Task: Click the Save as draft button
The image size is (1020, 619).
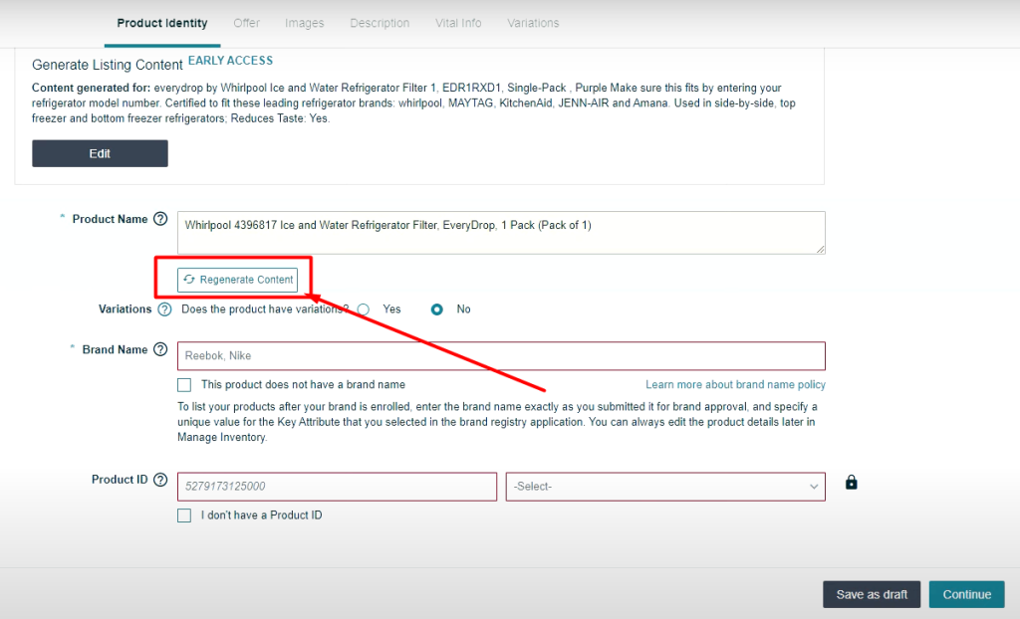Action: click(x=872, y=594)
